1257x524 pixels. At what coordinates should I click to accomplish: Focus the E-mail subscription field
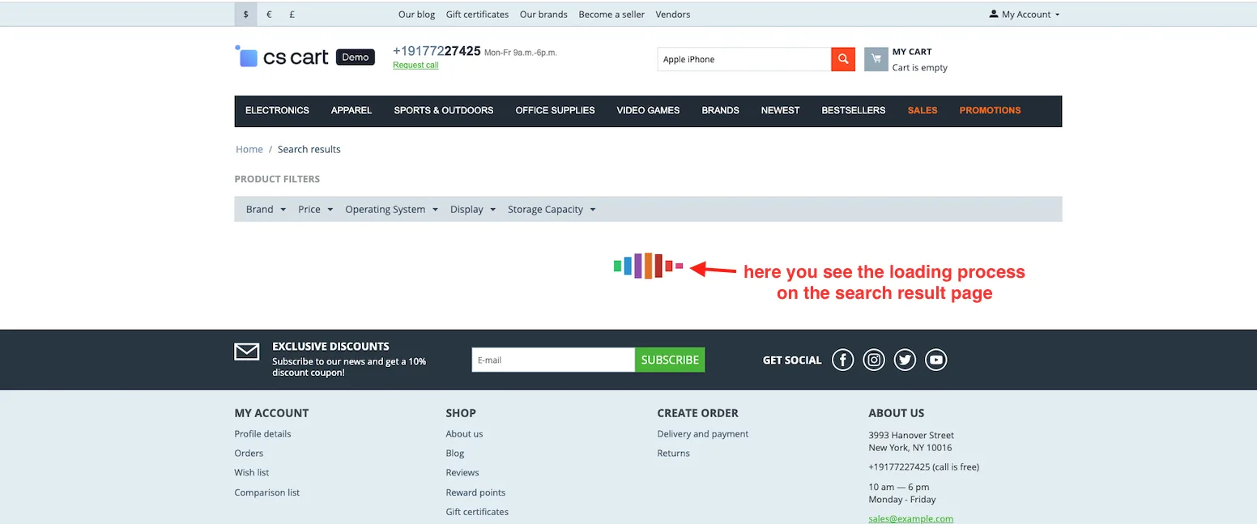553,360
